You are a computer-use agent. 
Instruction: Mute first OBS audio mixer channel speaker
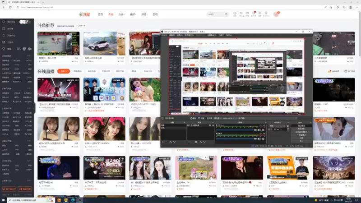[259, 130]
